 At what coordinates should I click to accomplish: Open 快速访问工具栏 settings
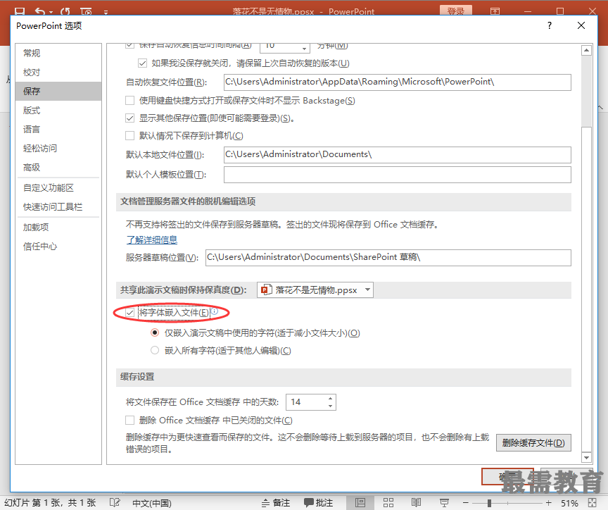(58, 207)
